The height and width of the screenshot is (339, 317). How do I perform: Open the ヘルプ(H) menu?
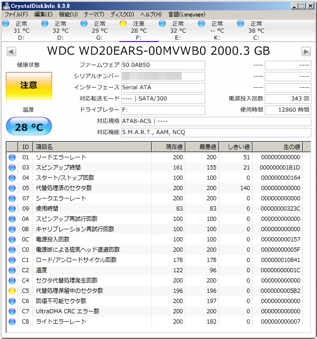coord(151,14)
